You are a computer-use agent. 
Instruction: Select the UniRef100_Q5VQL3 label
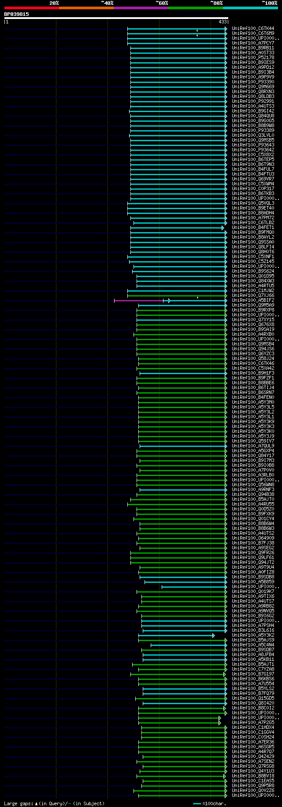(253, 203)
